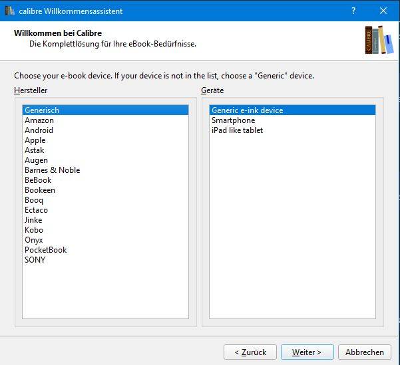Select Generisch in the Hersteller list

(x=105, y=110)
